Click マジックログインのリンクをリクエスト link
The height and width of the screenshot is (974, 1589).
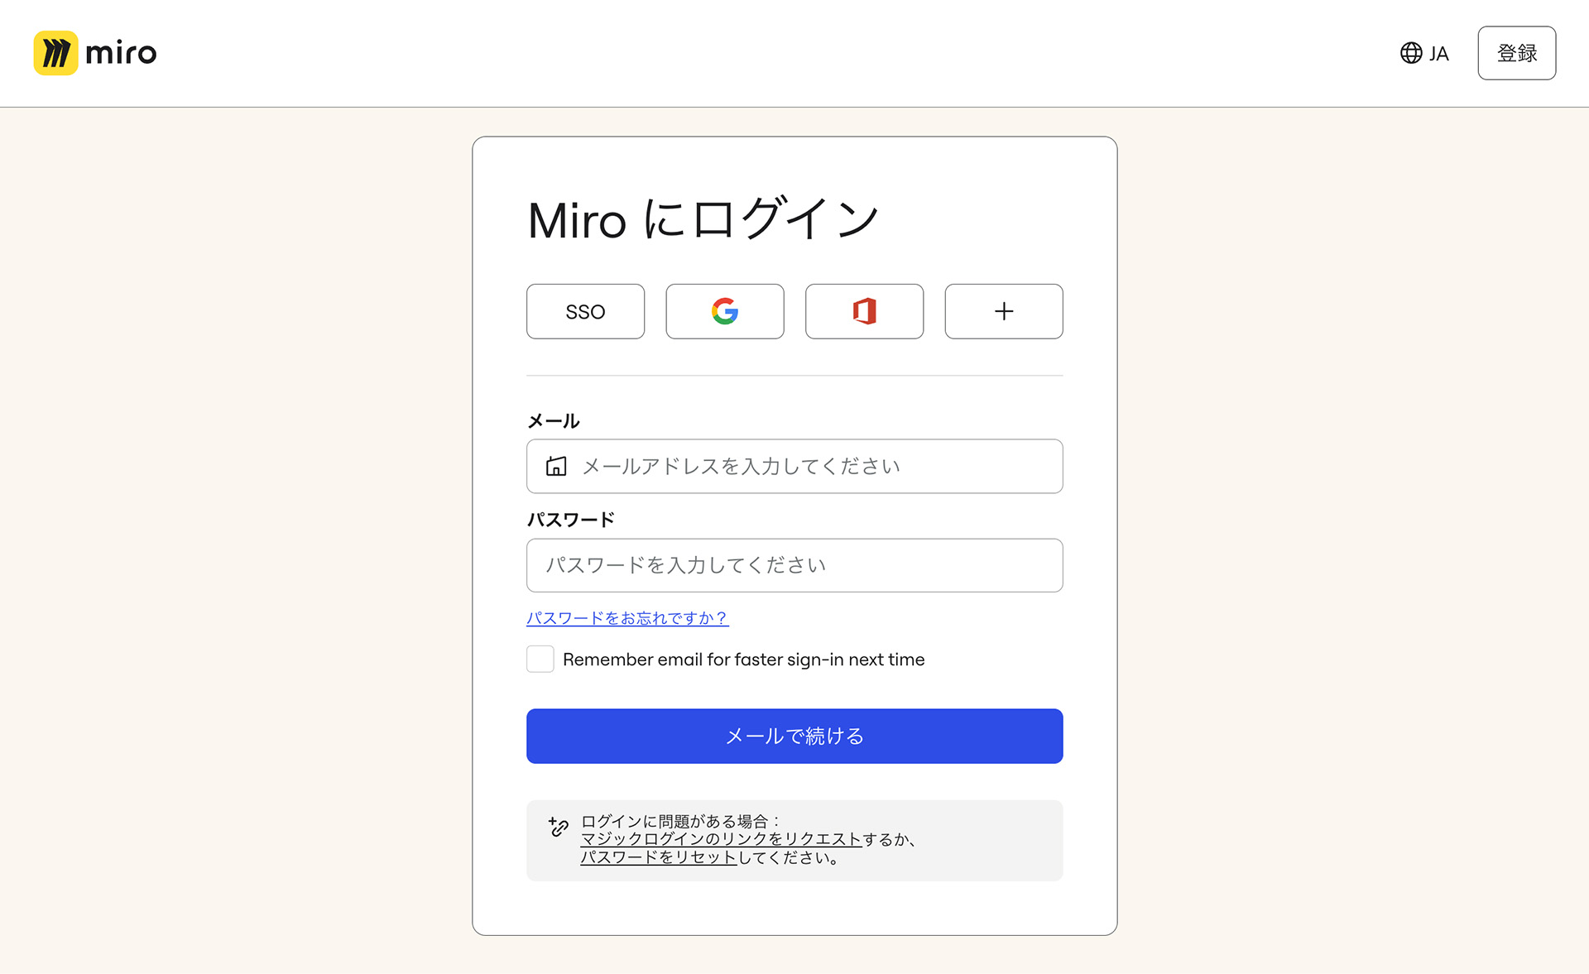721,839
